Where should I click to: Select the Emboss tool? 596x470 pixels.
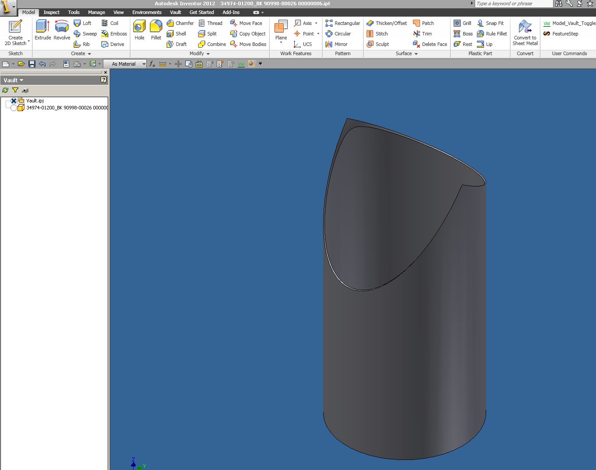click(114, 34)
